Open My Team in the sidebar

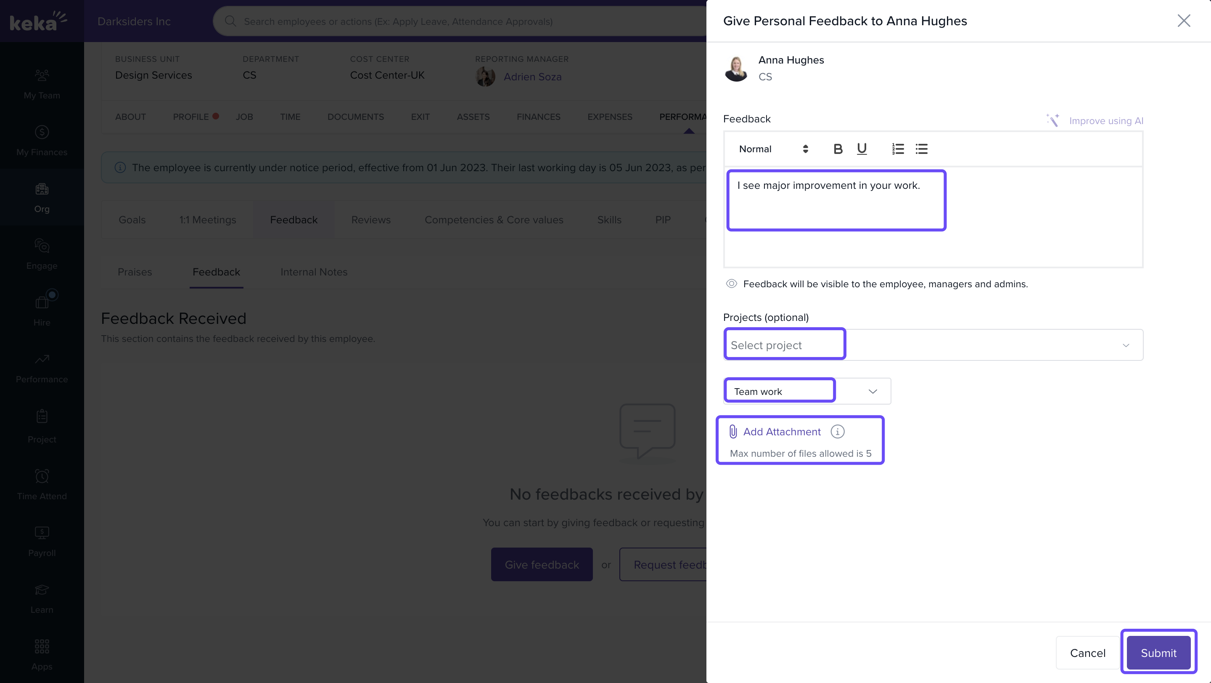click(x=42, y=85)
